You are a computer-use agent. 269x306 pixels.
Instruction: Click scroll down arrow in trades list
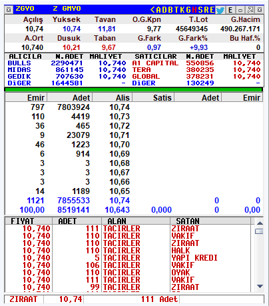(x=260, y=286)
